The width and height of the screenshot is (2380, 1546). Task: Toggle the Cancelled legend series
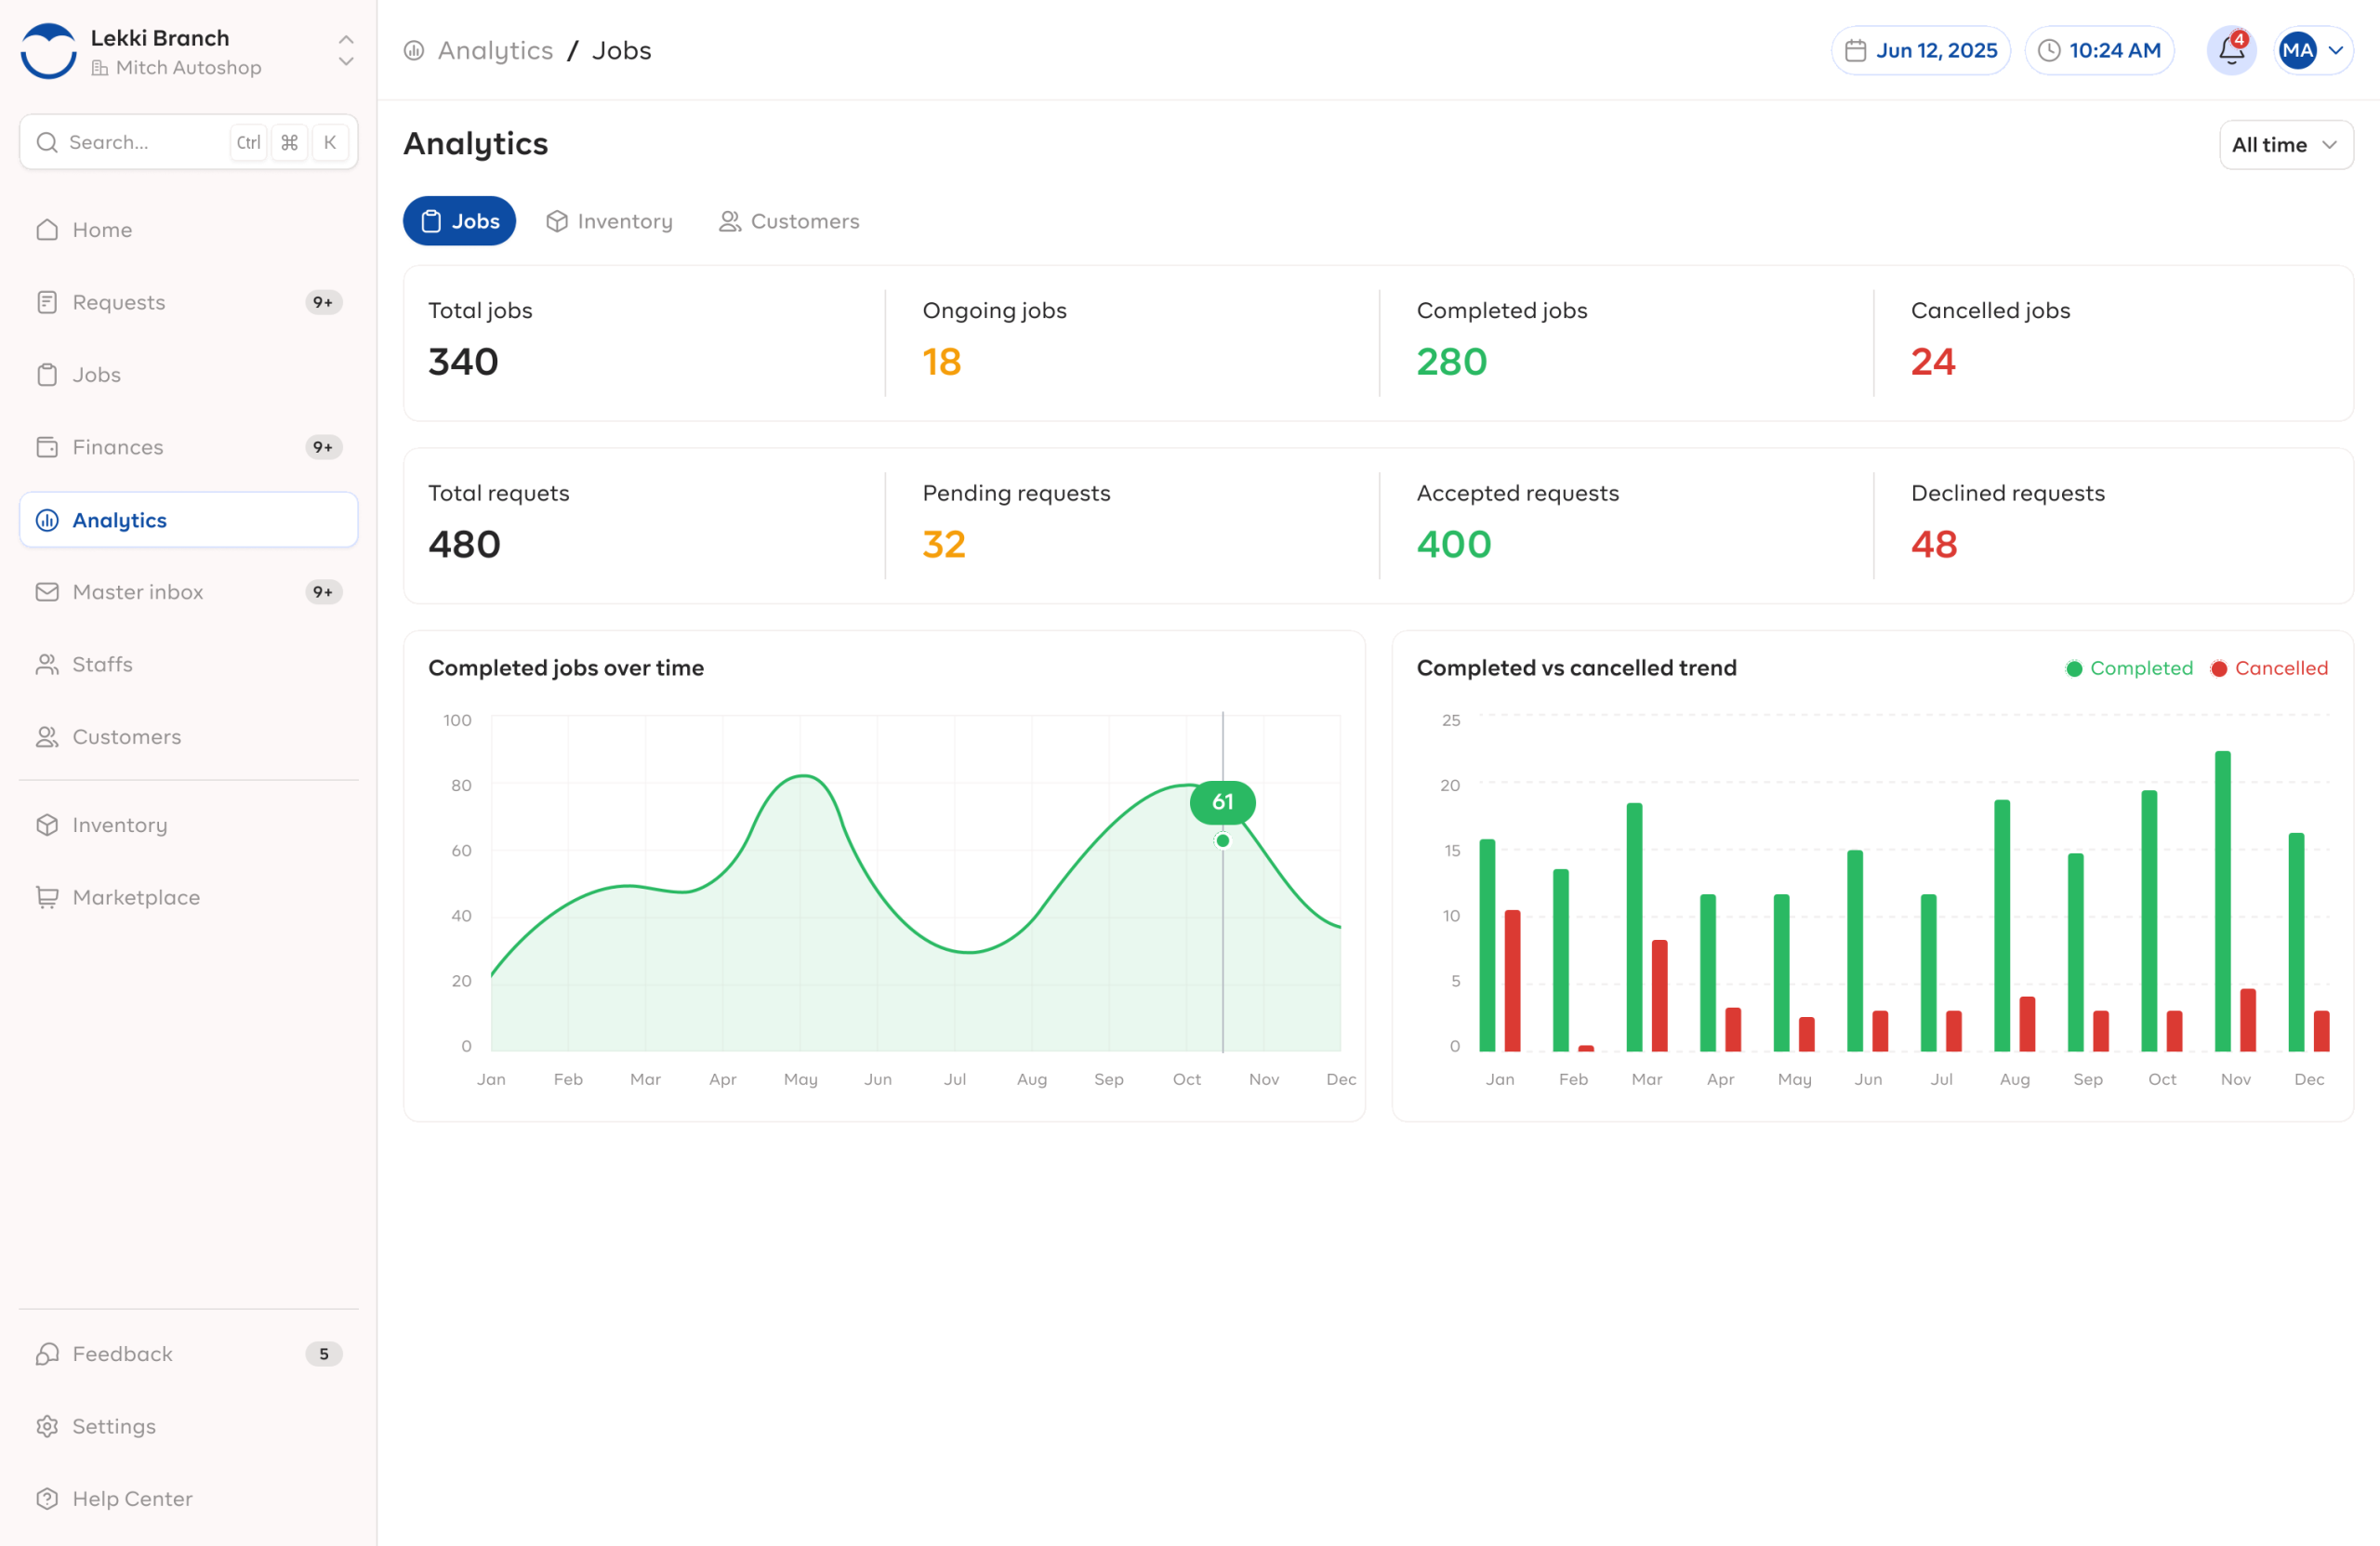(x=2269, y=668)
